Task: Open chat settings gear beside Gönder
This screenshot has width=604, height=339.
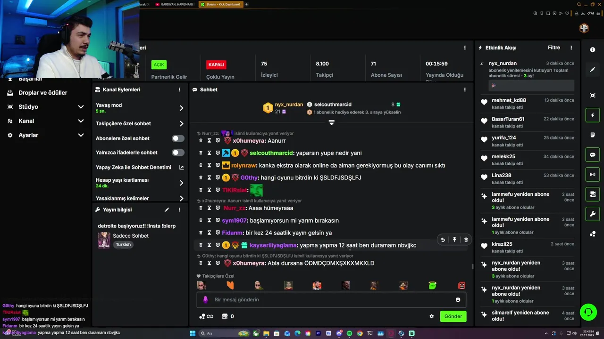Action: click(x=431, y=316)
